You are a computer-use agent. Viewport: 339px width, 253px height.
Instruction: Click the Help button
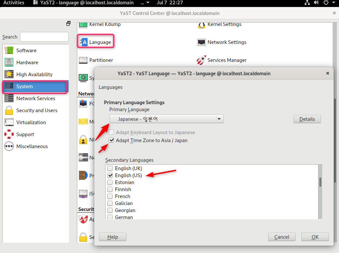[x=113, y=237]
